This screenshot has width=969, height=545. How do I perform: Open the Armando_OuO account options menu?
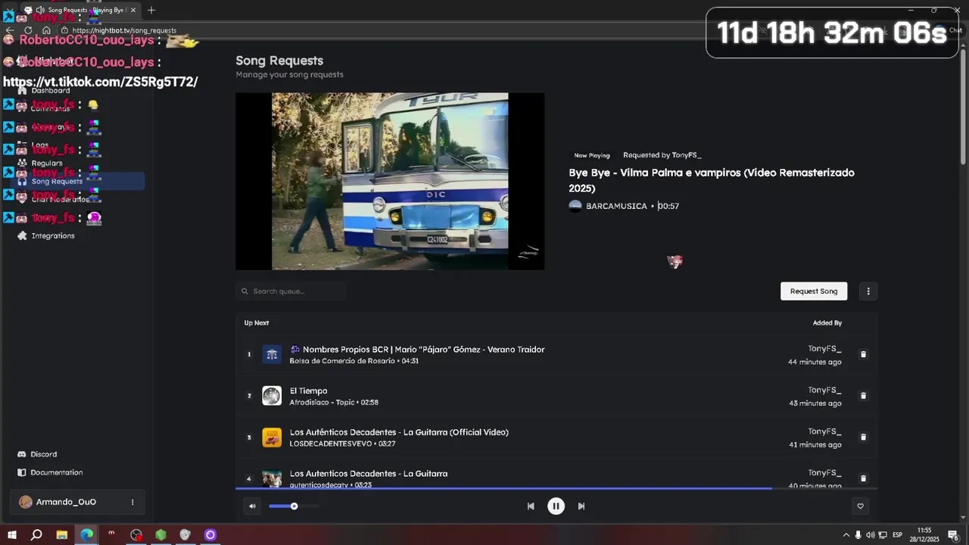[132, 502]
